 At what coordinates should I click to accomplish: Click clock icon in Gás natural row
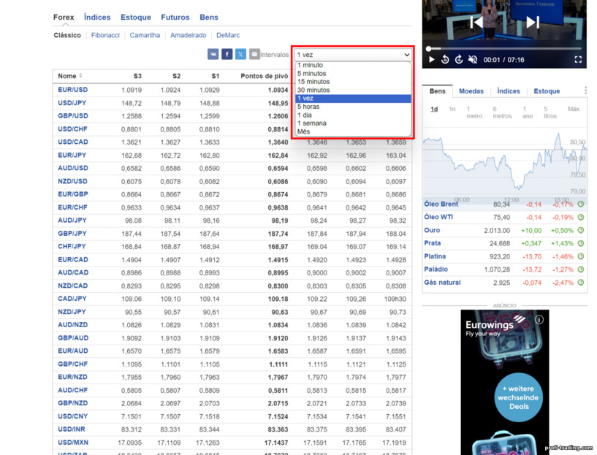581,283
